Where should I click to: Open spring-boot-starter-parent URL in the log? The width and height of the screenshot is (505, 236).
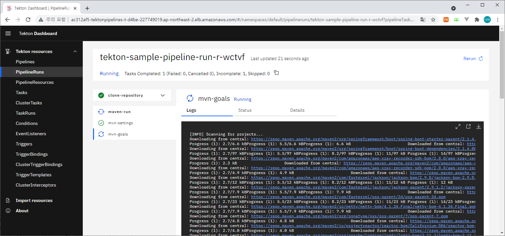(x=363, y=139)
